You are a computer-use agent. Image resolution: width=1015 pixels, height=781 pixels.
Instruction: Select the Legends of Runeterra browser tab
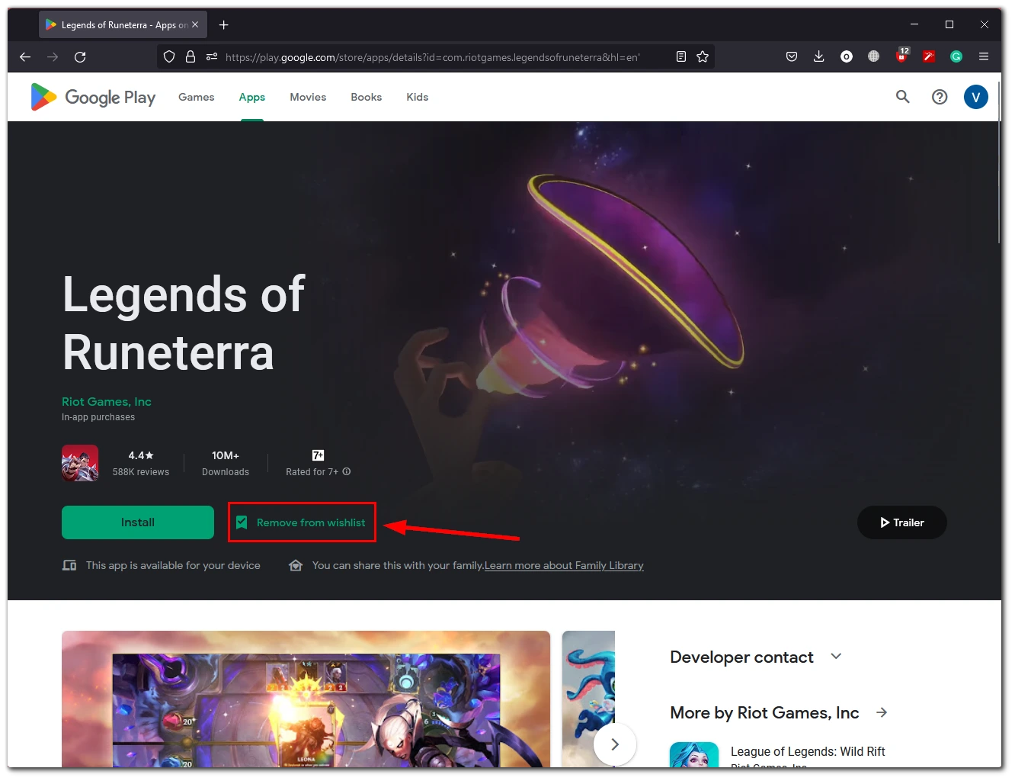(122, 25)
